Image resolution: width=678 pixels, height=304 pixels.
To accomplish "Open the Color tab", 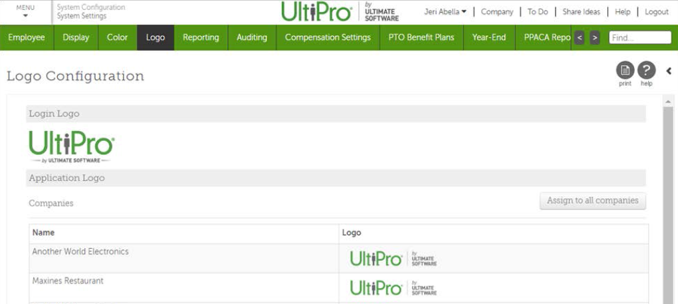I will (117, 38).
